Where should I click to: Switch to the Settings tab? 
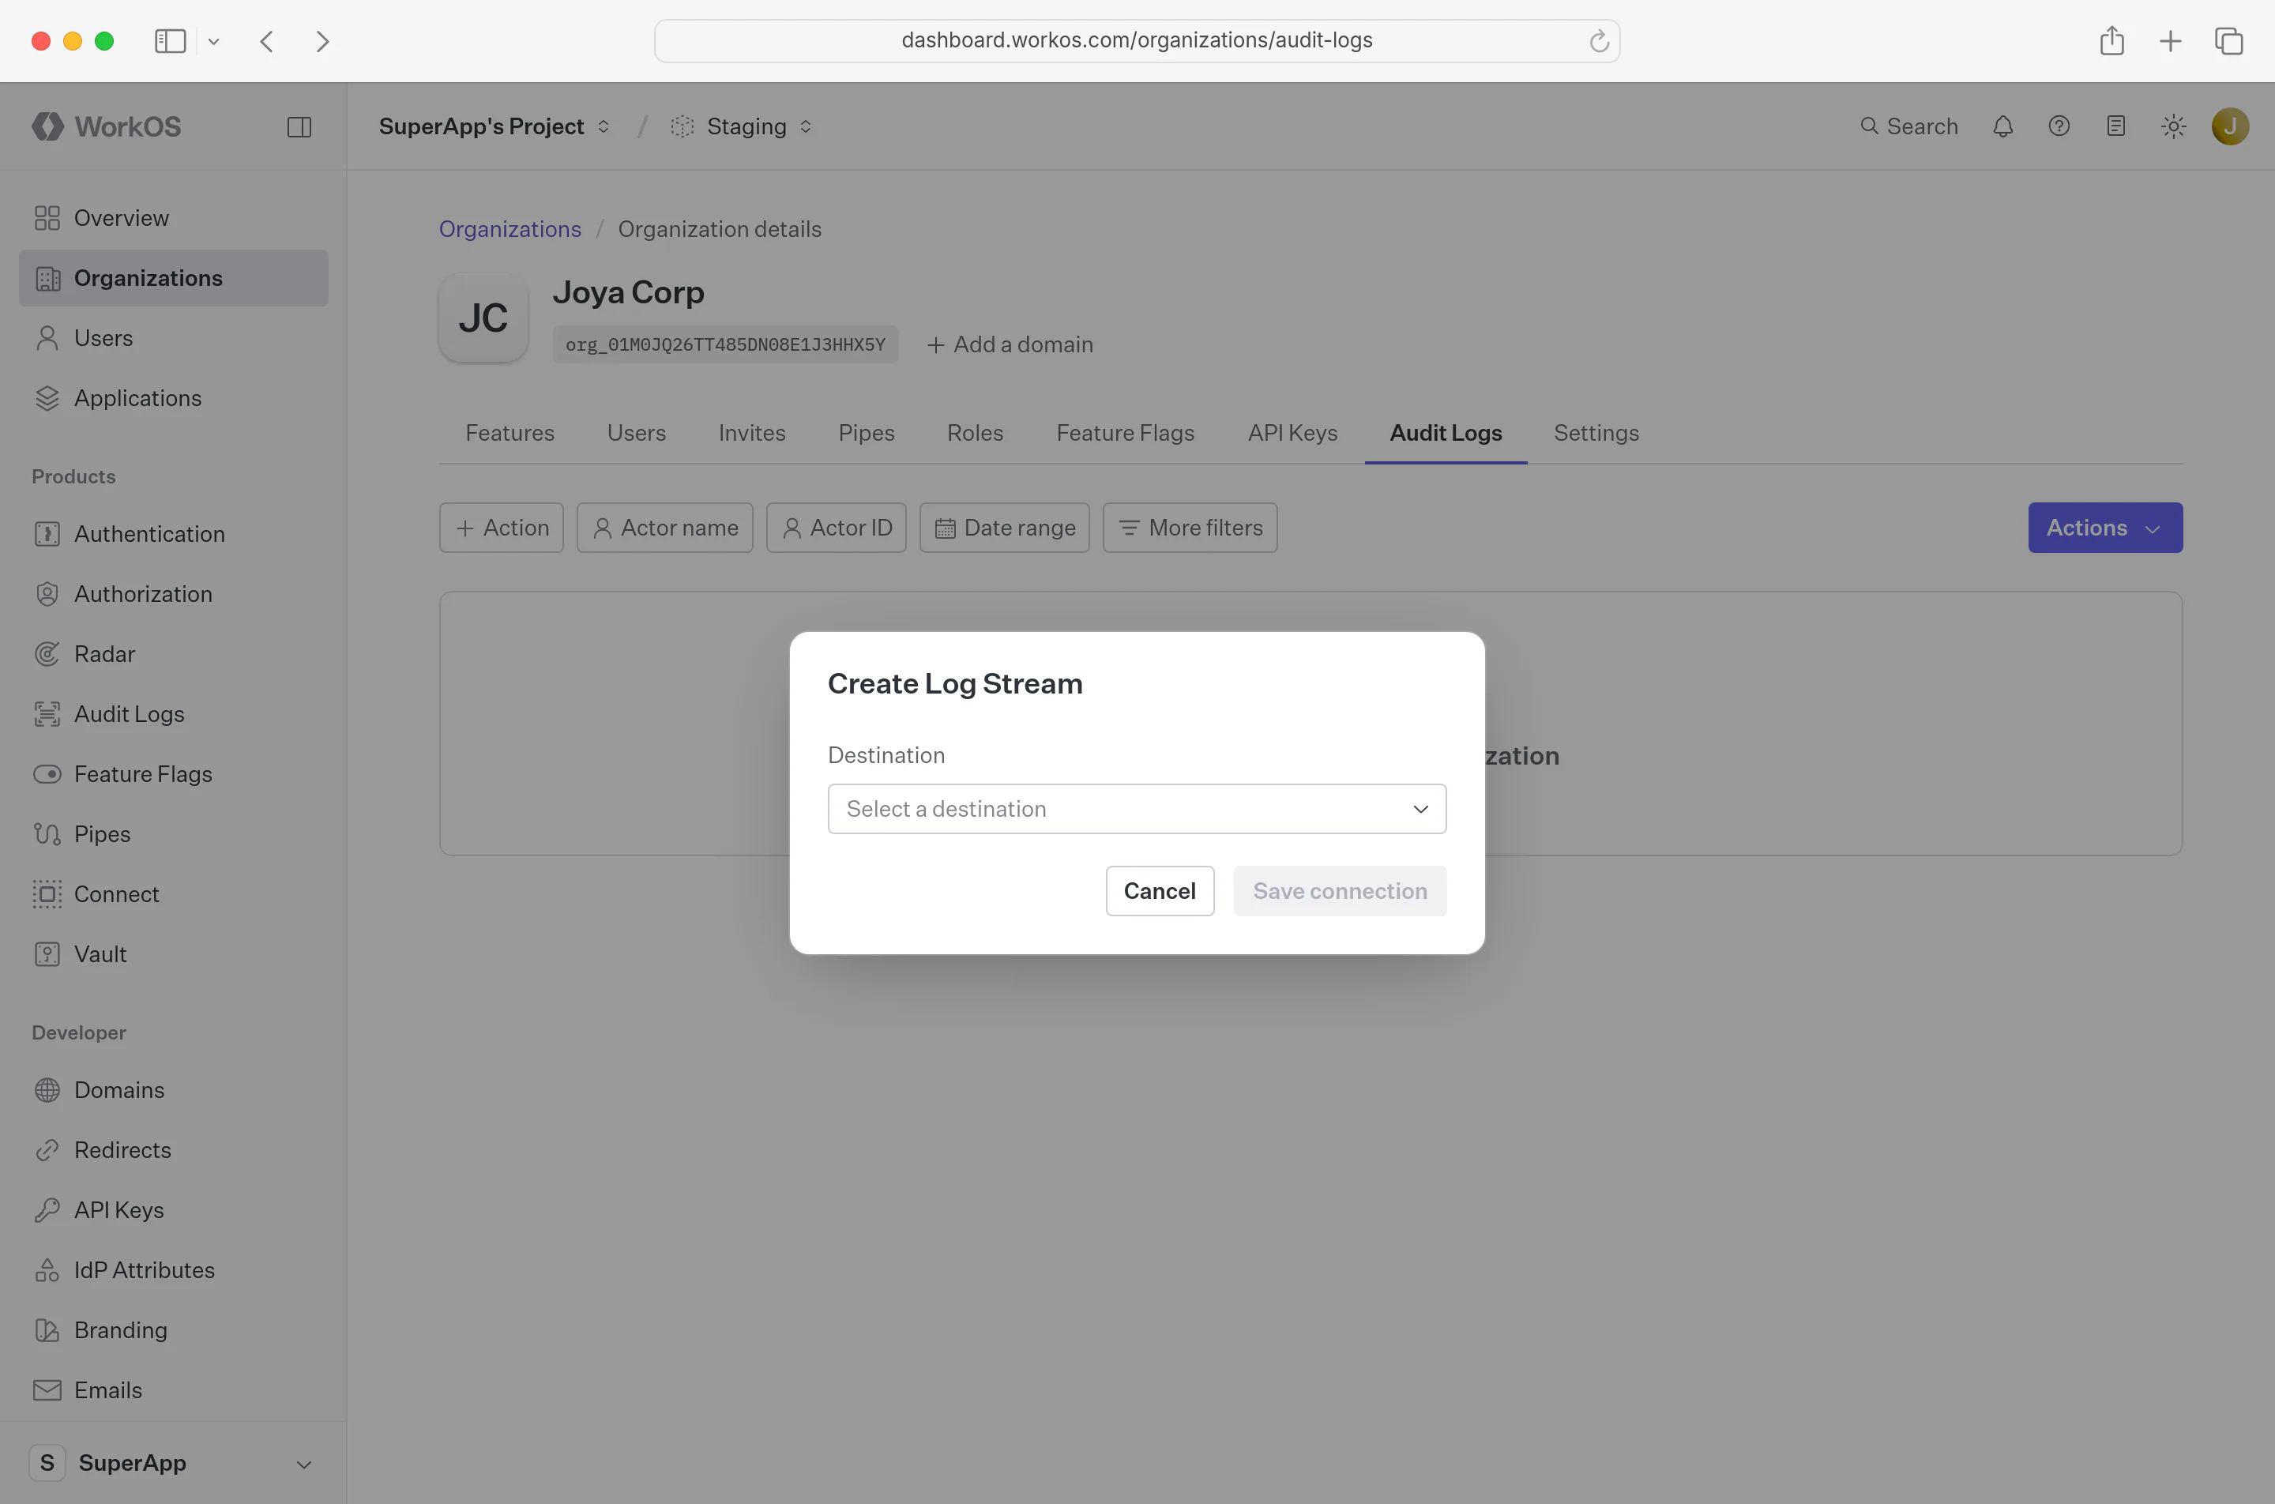click(1596, 433)
